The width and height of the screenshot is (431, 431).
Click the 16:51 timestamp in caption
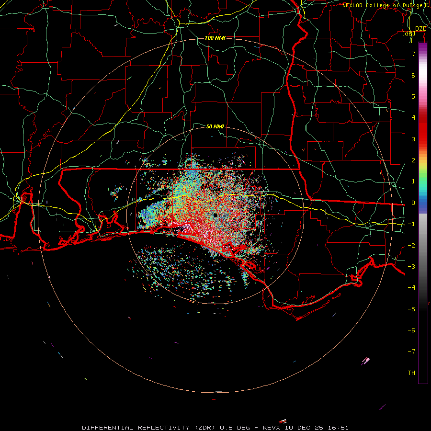point(340,428)
